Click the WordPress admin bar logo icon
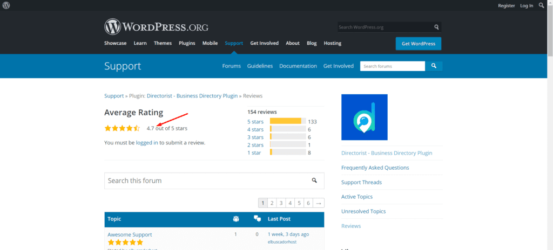The height and width of the screenshot is (250, 553). 6,5
